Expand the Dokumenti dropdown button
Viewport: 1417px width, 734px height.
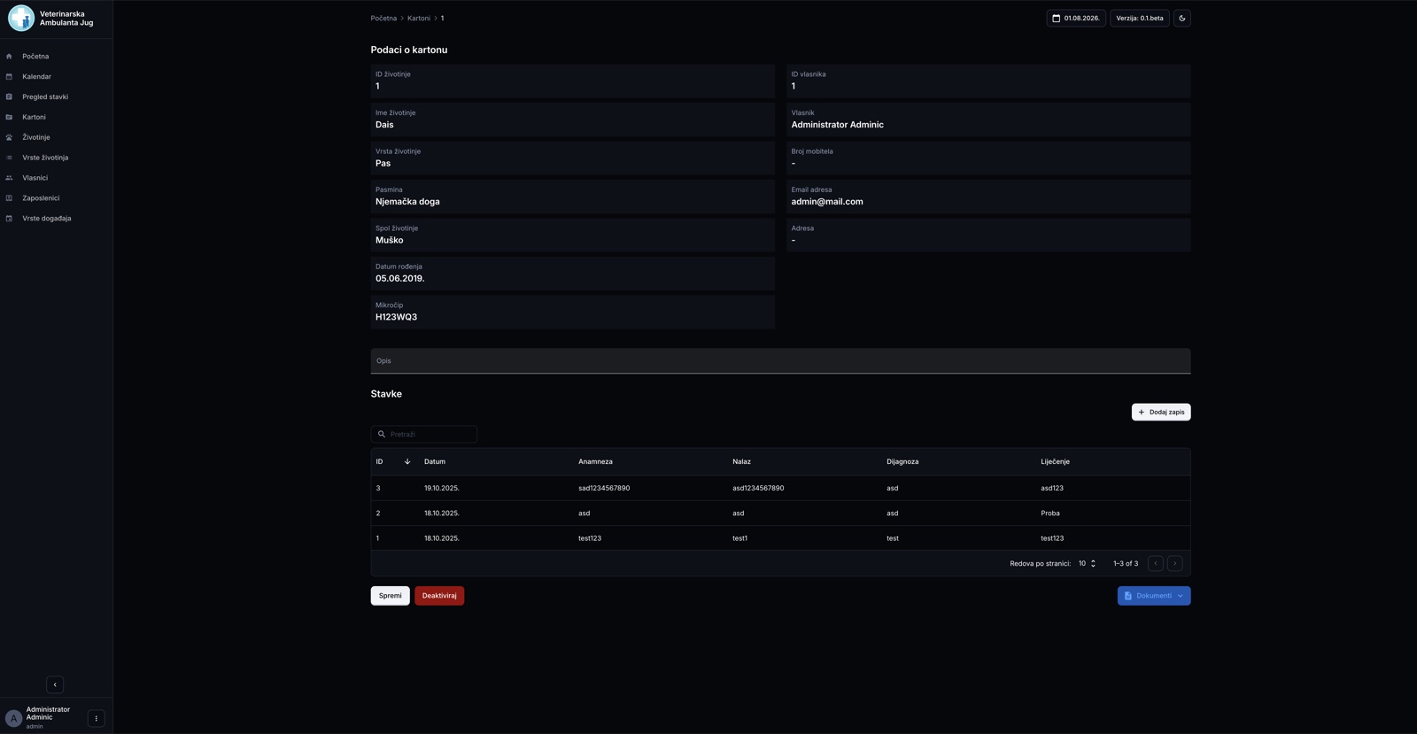(x=1154, y=596)
